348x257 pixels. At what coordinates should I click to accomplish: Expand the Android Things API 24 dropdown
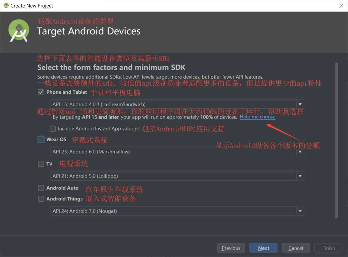[300, 211]
